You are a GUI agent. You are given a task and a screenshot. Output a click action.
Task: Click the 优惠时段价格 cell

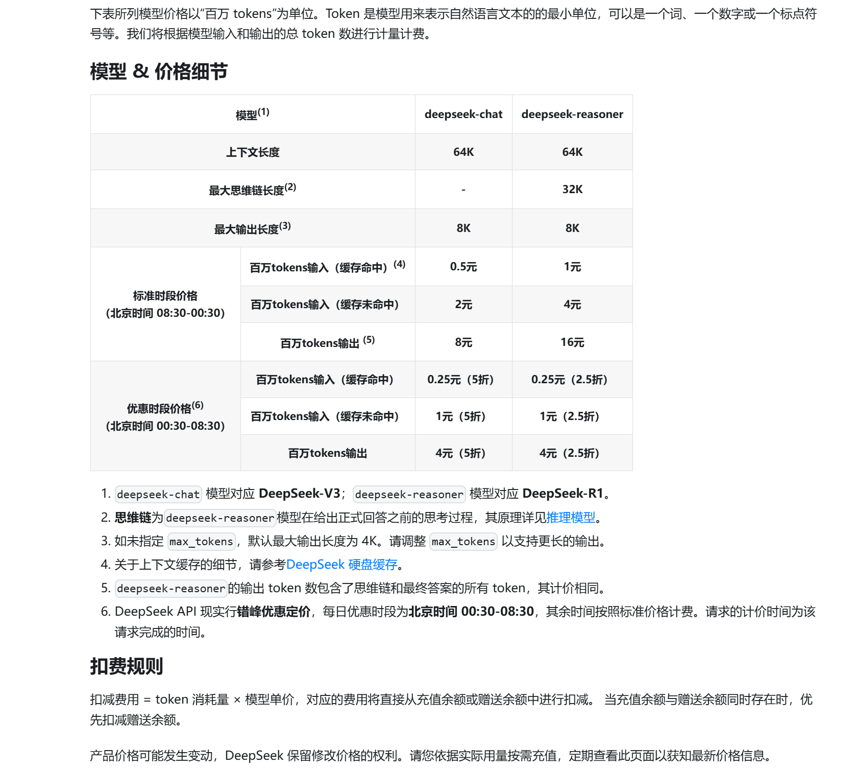(x=165, y=416)
